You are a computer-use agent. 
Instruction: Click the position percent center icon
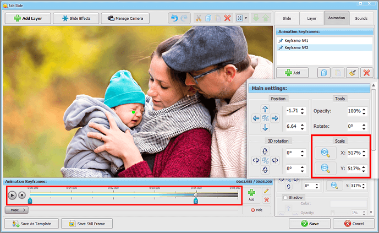[265, 118]
